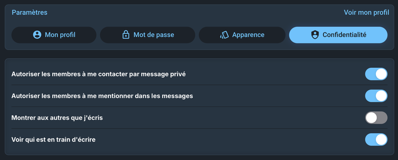Select the Confidentialité tab
Image resolution: width=398 pixels, height=160 pixels.
pos(338,35)
